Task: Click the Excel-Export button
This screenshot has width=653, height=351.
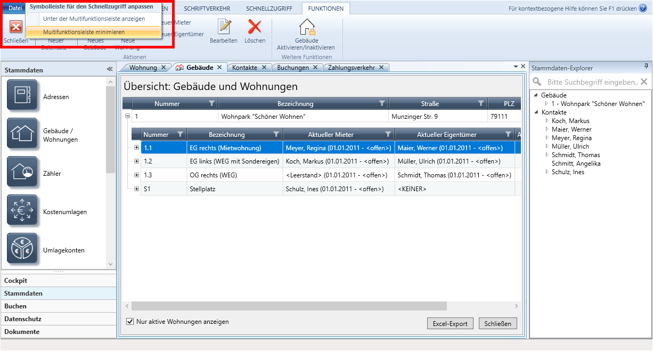Action: [450, 323]
